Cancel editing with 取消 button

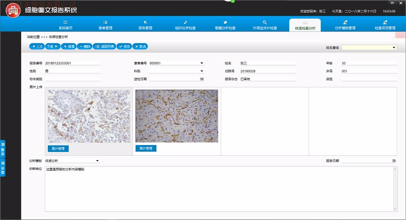[x=140, y=47]
